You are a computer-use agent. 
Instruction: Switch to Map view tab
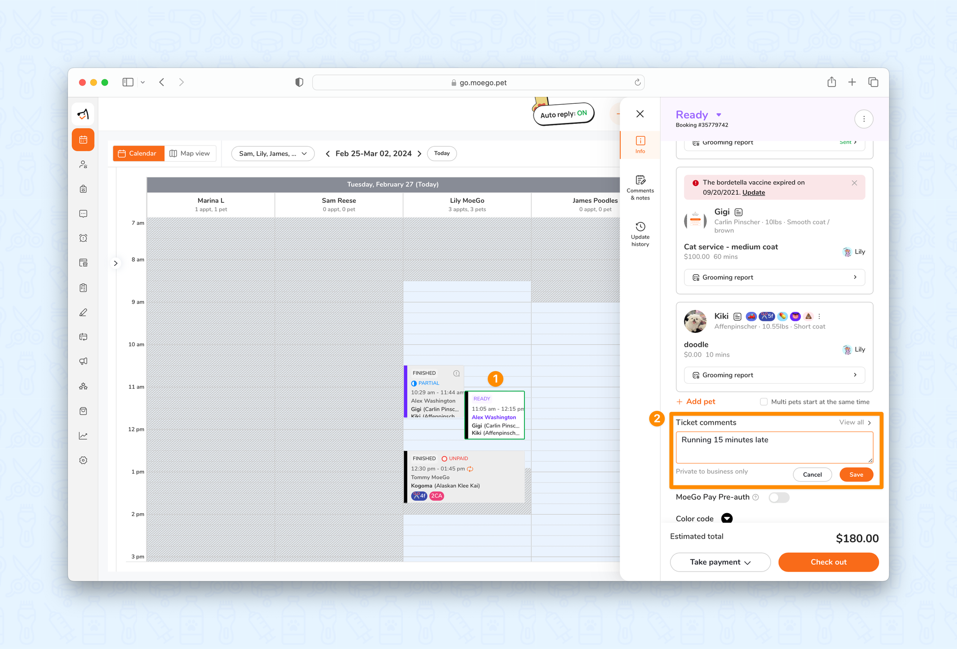(x=190, y=154)
